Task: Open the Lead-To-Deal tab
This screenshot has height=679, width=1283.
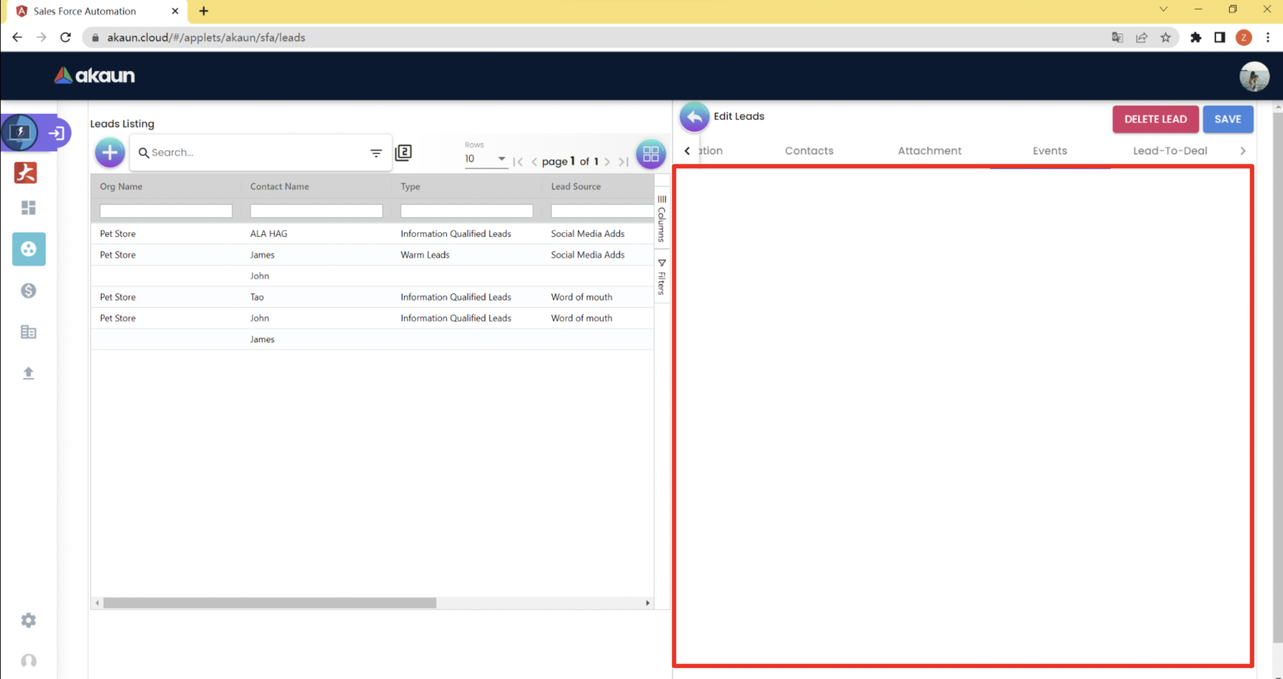Action: click(1170, 151)
